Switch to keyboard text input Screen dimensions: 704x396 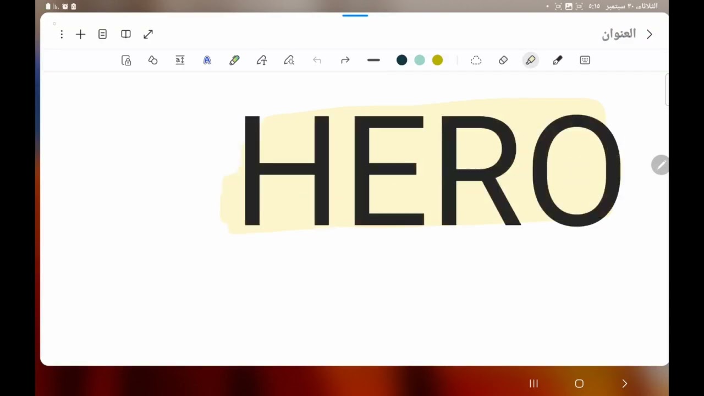(x=585, y=61)
